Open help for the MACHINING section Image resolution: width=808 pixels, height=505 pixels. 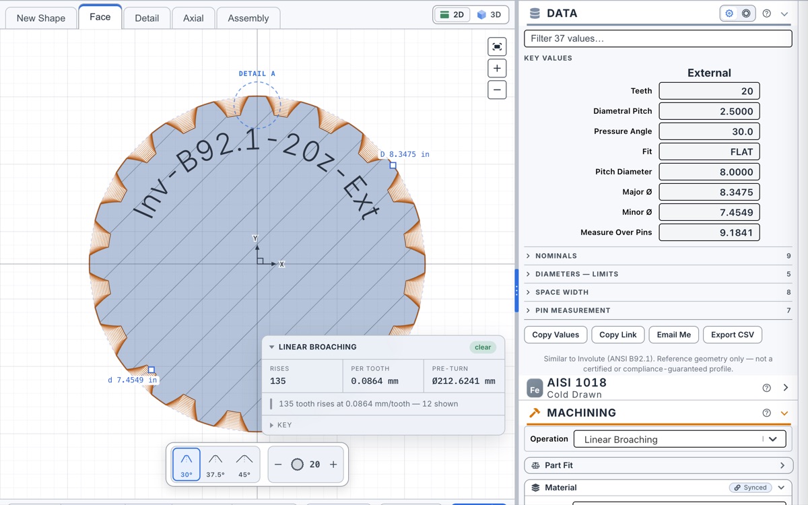[x=766, y=413]
